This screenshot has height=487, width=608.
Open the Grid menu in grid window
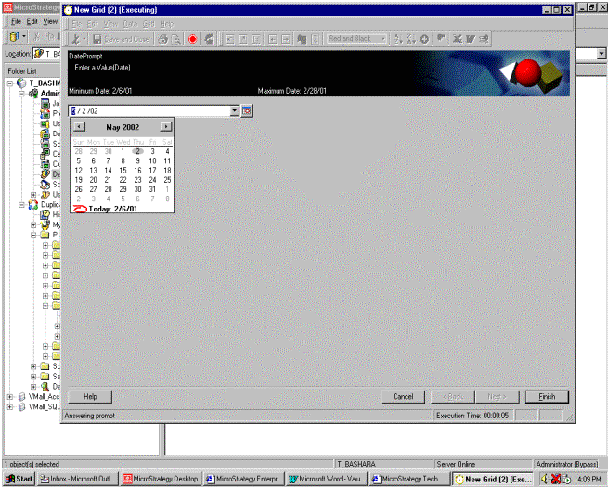click(149, 24)
